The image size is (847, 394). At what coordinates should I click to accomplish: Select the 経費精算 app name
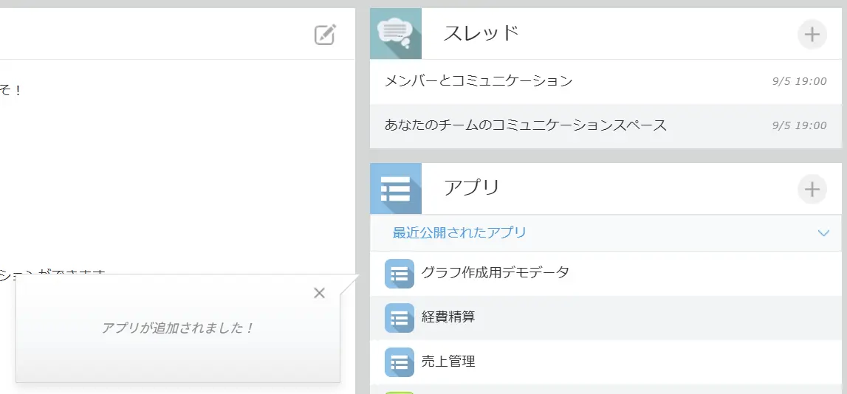click(x=447, y=317)
